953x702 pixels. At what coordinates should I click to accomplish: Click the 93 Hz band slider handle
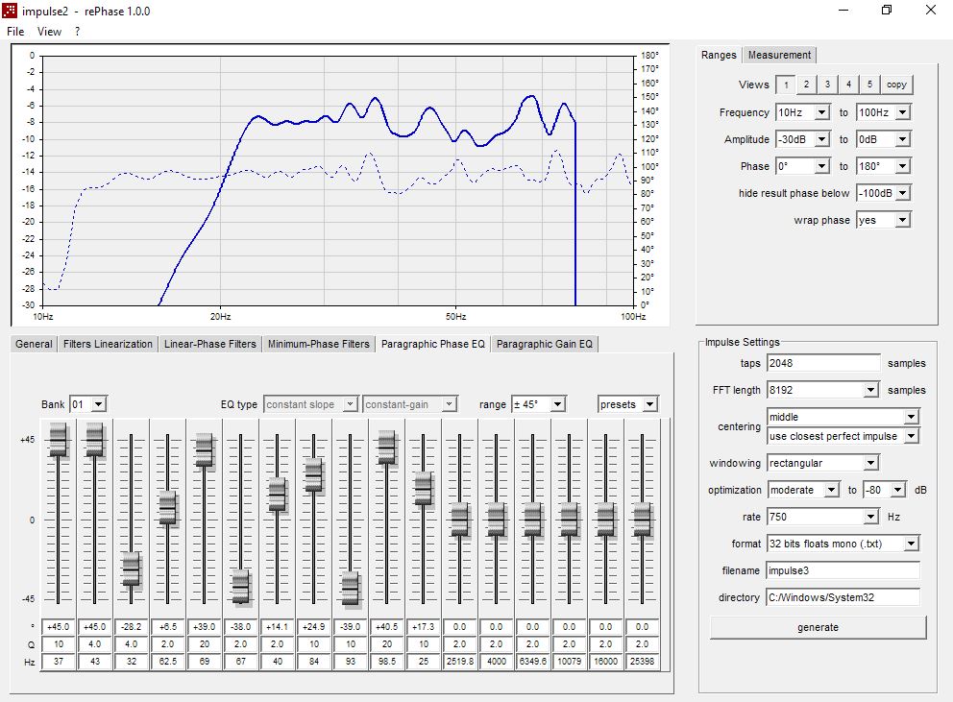coord(350,589)
